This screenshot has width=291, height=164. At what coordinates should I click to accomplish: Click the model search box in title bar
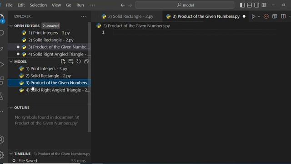[185, 5]
